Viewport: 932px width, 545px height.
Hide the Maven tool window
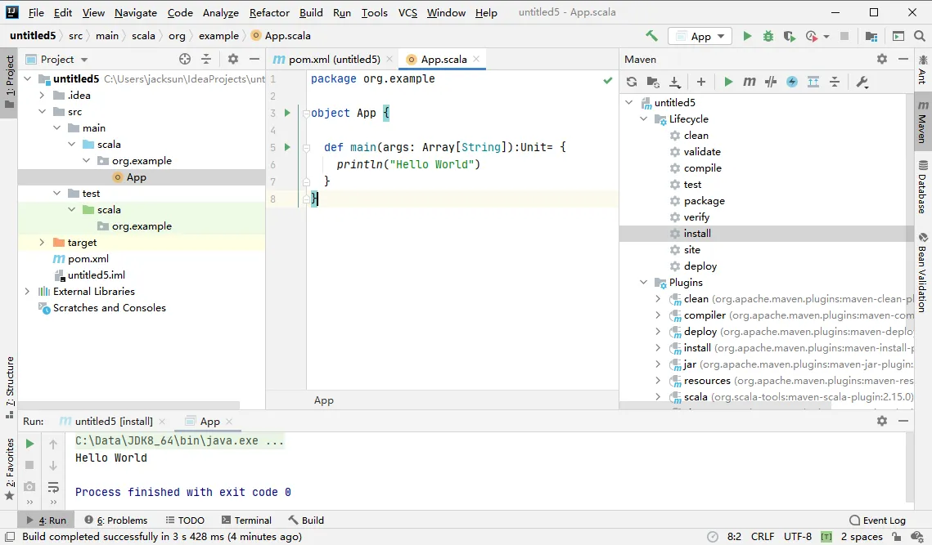tap(903, 59)
